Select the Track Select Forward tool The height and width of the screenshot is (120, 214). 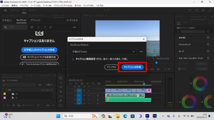61,83
